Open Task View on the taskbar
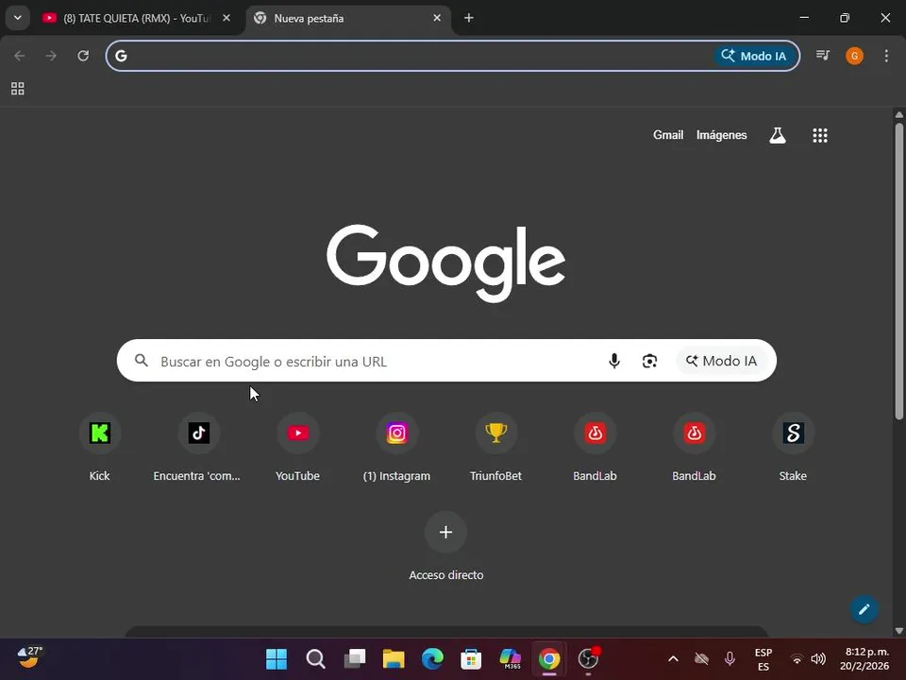Viewport: 906px width, 680px height. click(x=355, y=658)
